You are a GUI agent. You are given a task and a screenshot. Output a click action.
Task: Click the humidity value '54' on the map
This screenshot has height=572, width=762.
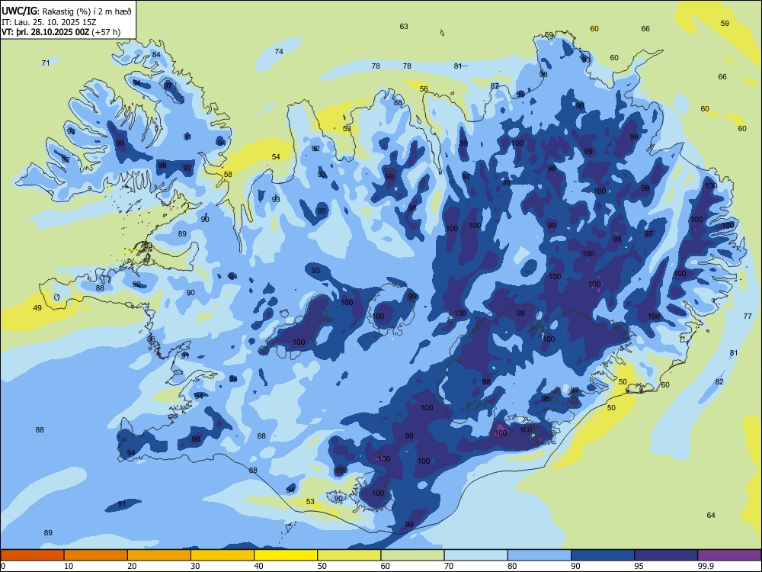tap(276, 156)
